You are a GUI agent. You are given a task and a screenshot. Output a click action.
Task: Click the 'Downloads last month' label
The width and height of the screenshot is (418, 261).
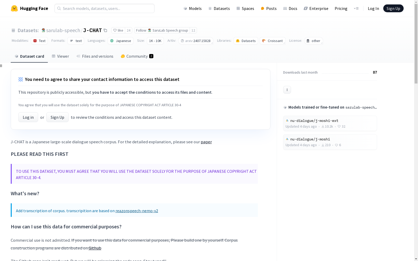coord(300,73)
